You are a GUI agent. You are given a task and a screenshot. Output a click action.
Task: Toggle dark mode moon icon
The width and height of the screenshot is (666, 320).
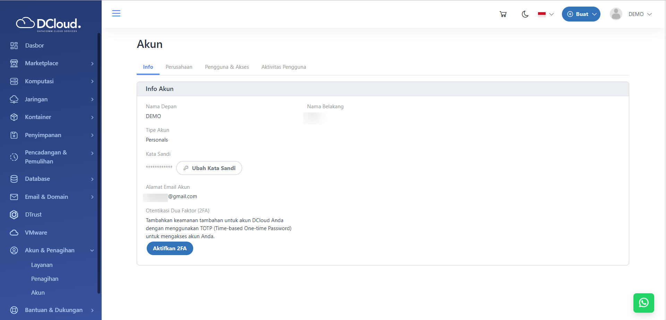tap(525, 14)
